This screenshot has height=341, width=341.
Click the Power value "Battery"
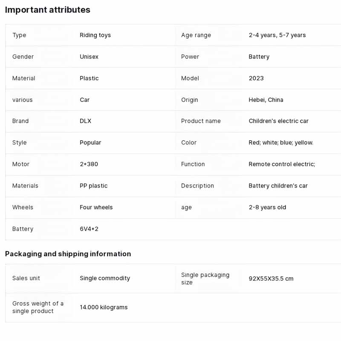pyautogui.click(x=259, y=57)
